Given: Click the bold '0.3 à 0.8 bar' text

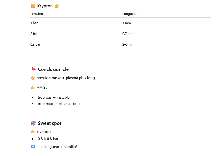Looking at the screenshot, I should click(x=48, y=139).
